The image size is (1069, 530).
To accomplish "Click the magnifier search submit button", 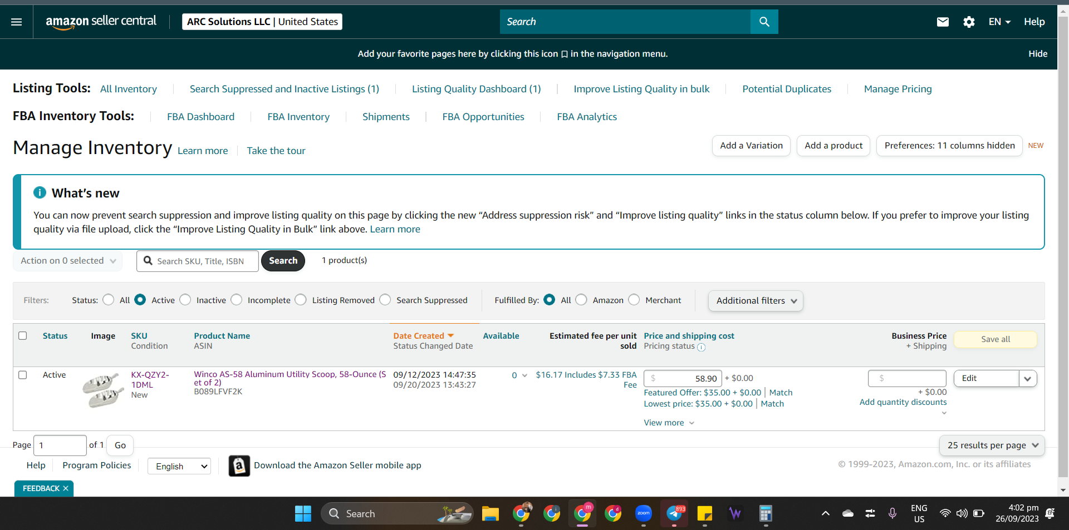I will [x=764, y=22].
